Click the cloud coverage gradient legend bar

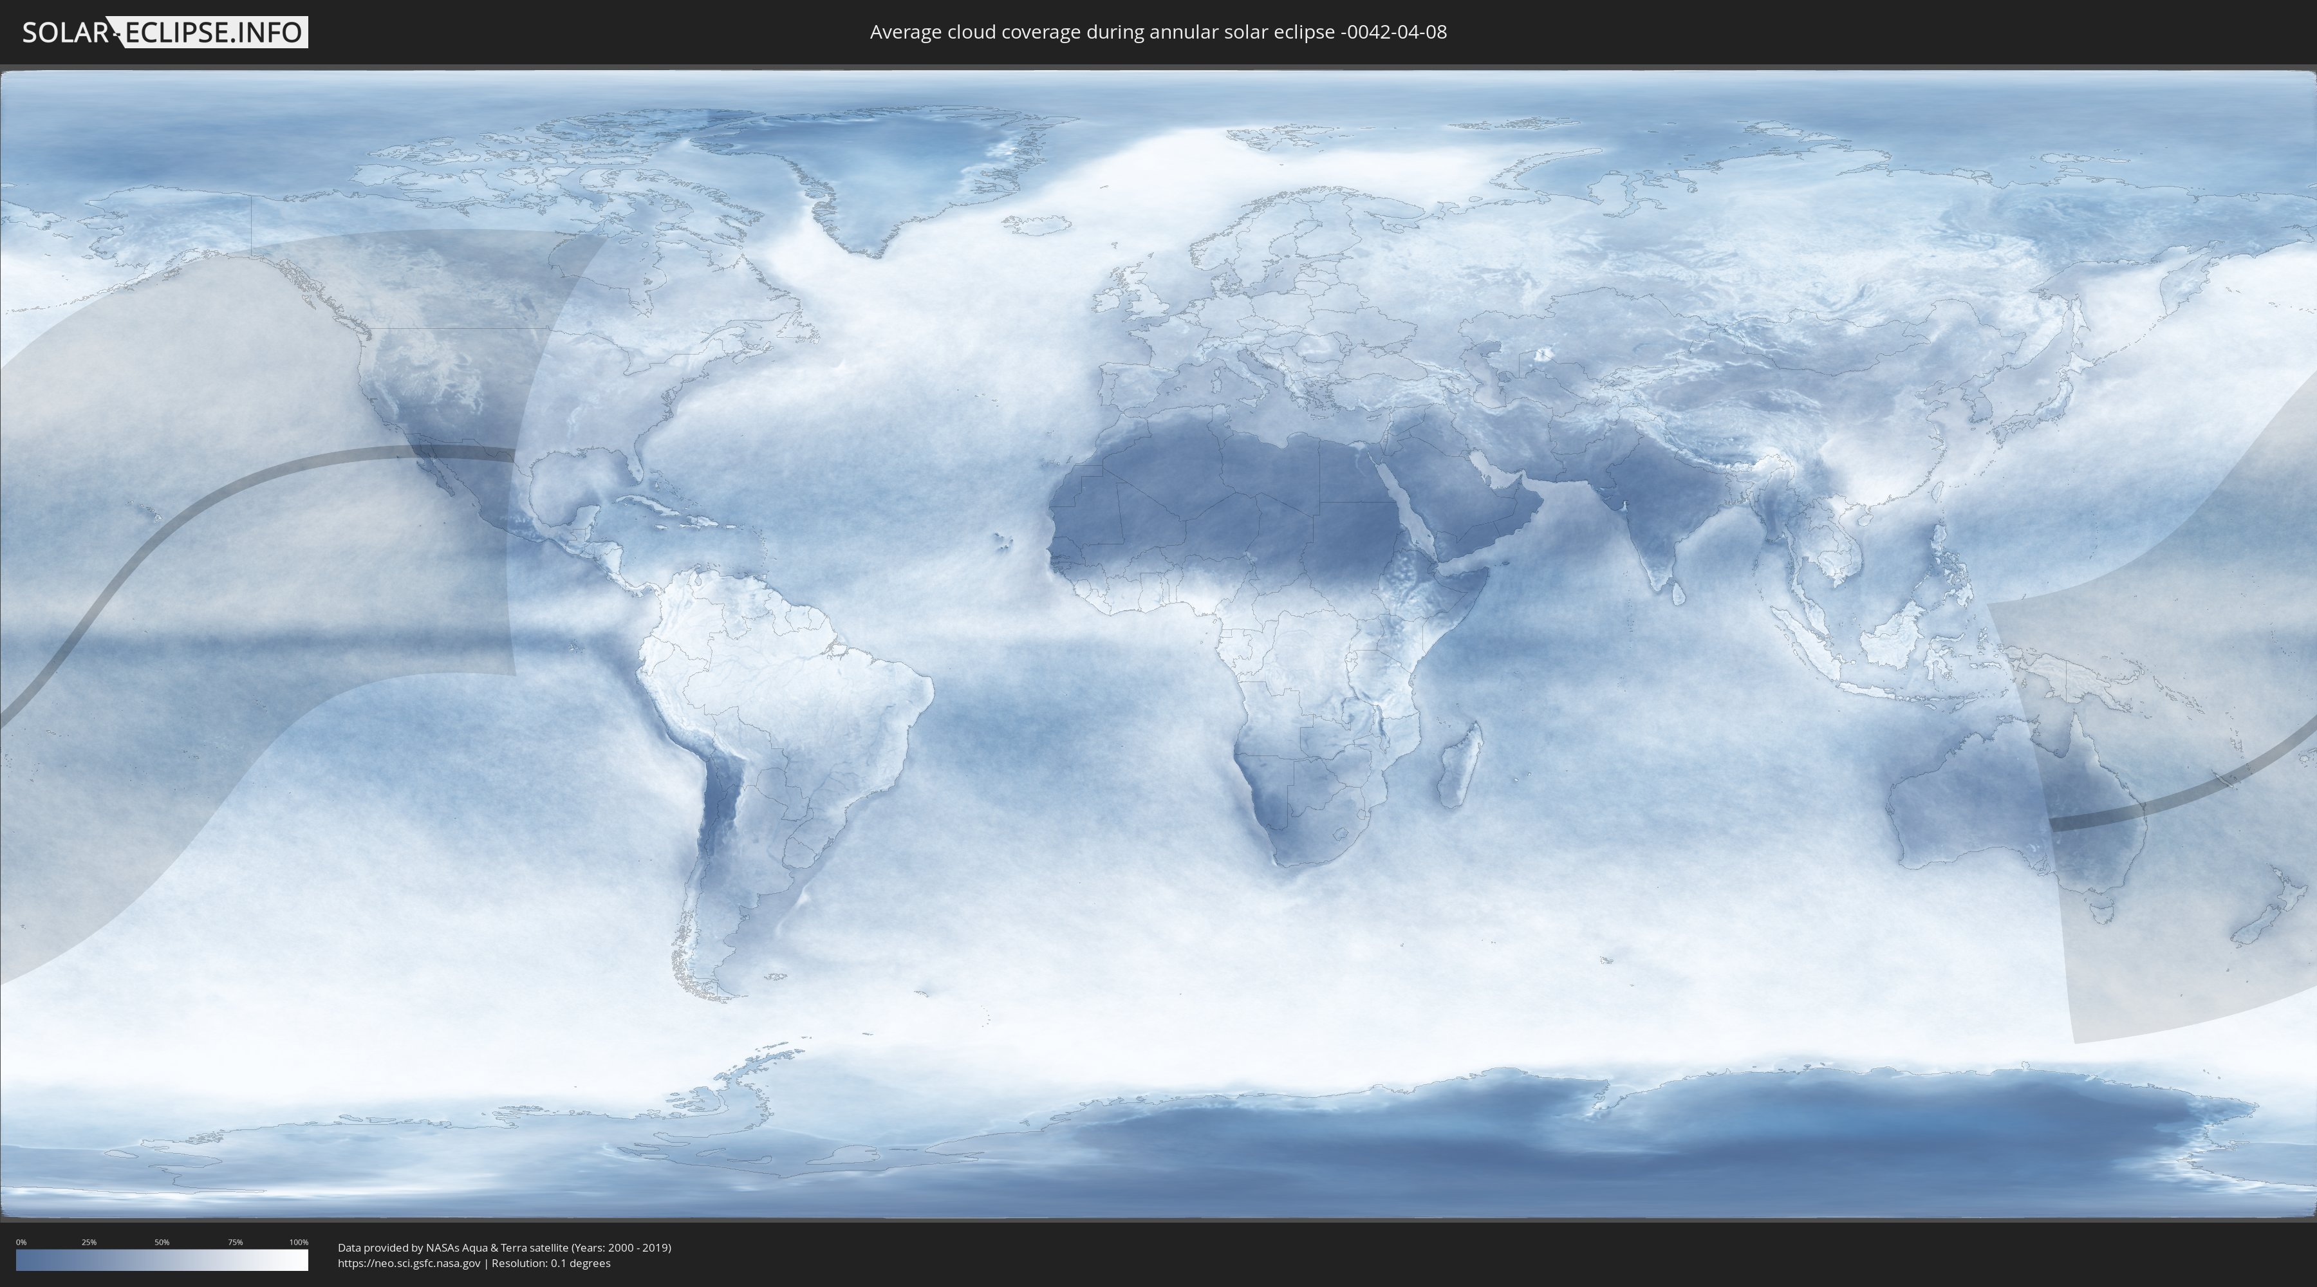pos(162,1260)
